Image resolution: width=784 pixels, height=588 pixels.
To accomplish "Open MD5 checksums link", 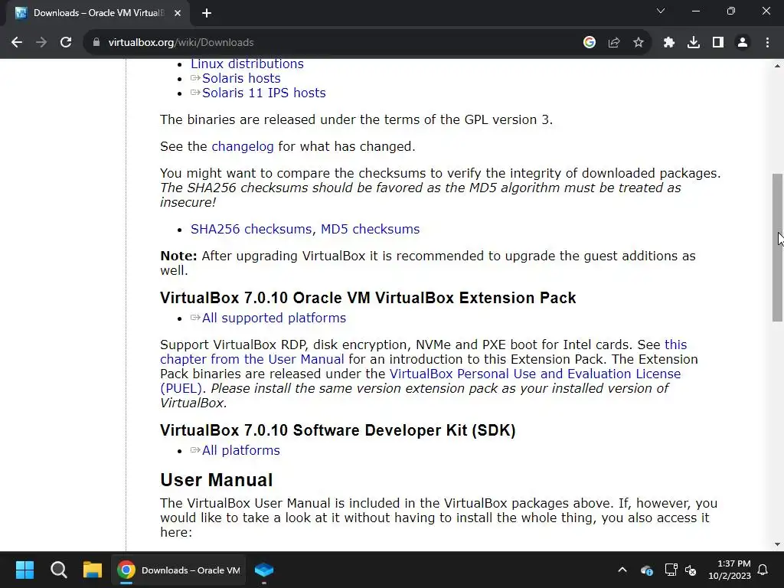I will click(370, 229).
